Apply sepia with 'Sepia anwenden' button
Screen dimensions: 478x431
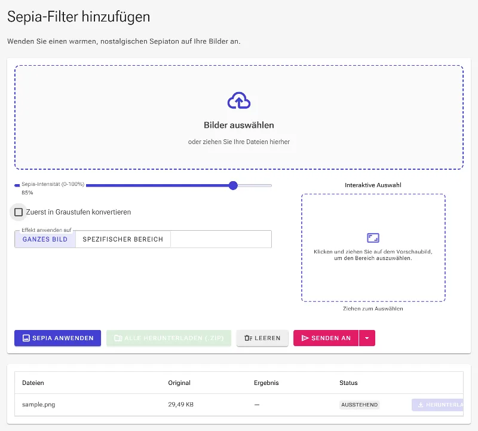click(x=57, y=338)
